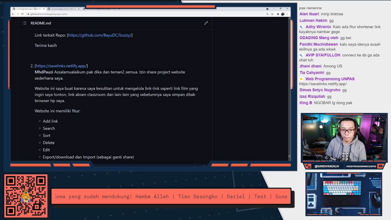
Task: Open the Chrome three-dot menu
Action: (x=287, y=14)
